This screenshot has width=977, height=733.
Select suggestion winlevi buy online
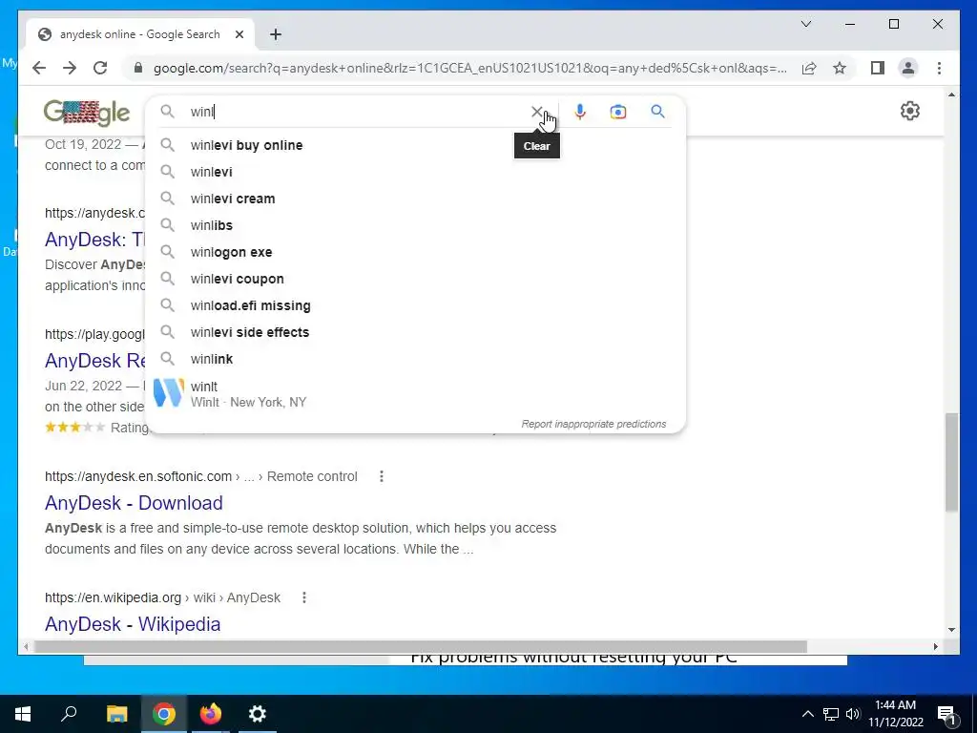pyautogui.click(x=416, y=145)
